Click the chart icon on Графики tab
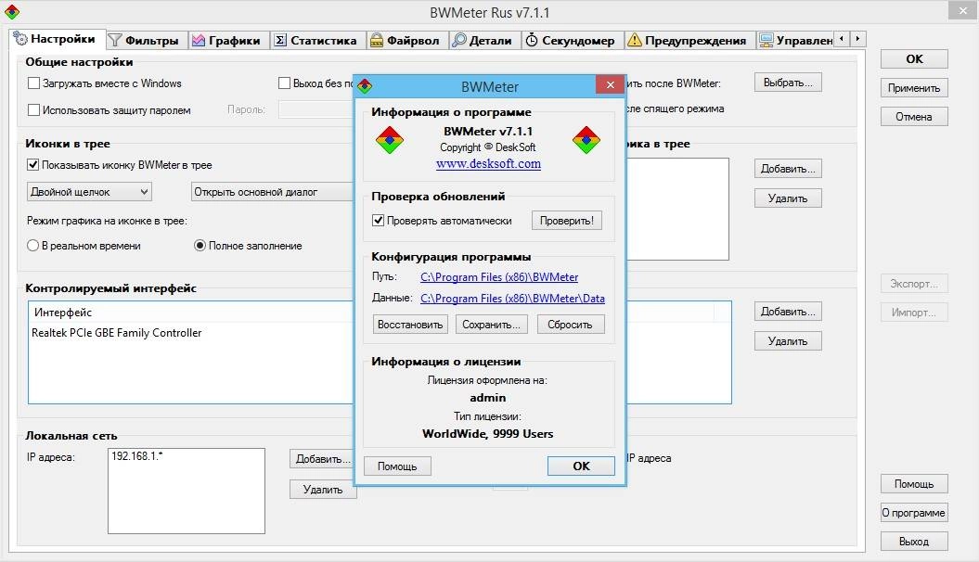The image size is (979, 562). 199,41
